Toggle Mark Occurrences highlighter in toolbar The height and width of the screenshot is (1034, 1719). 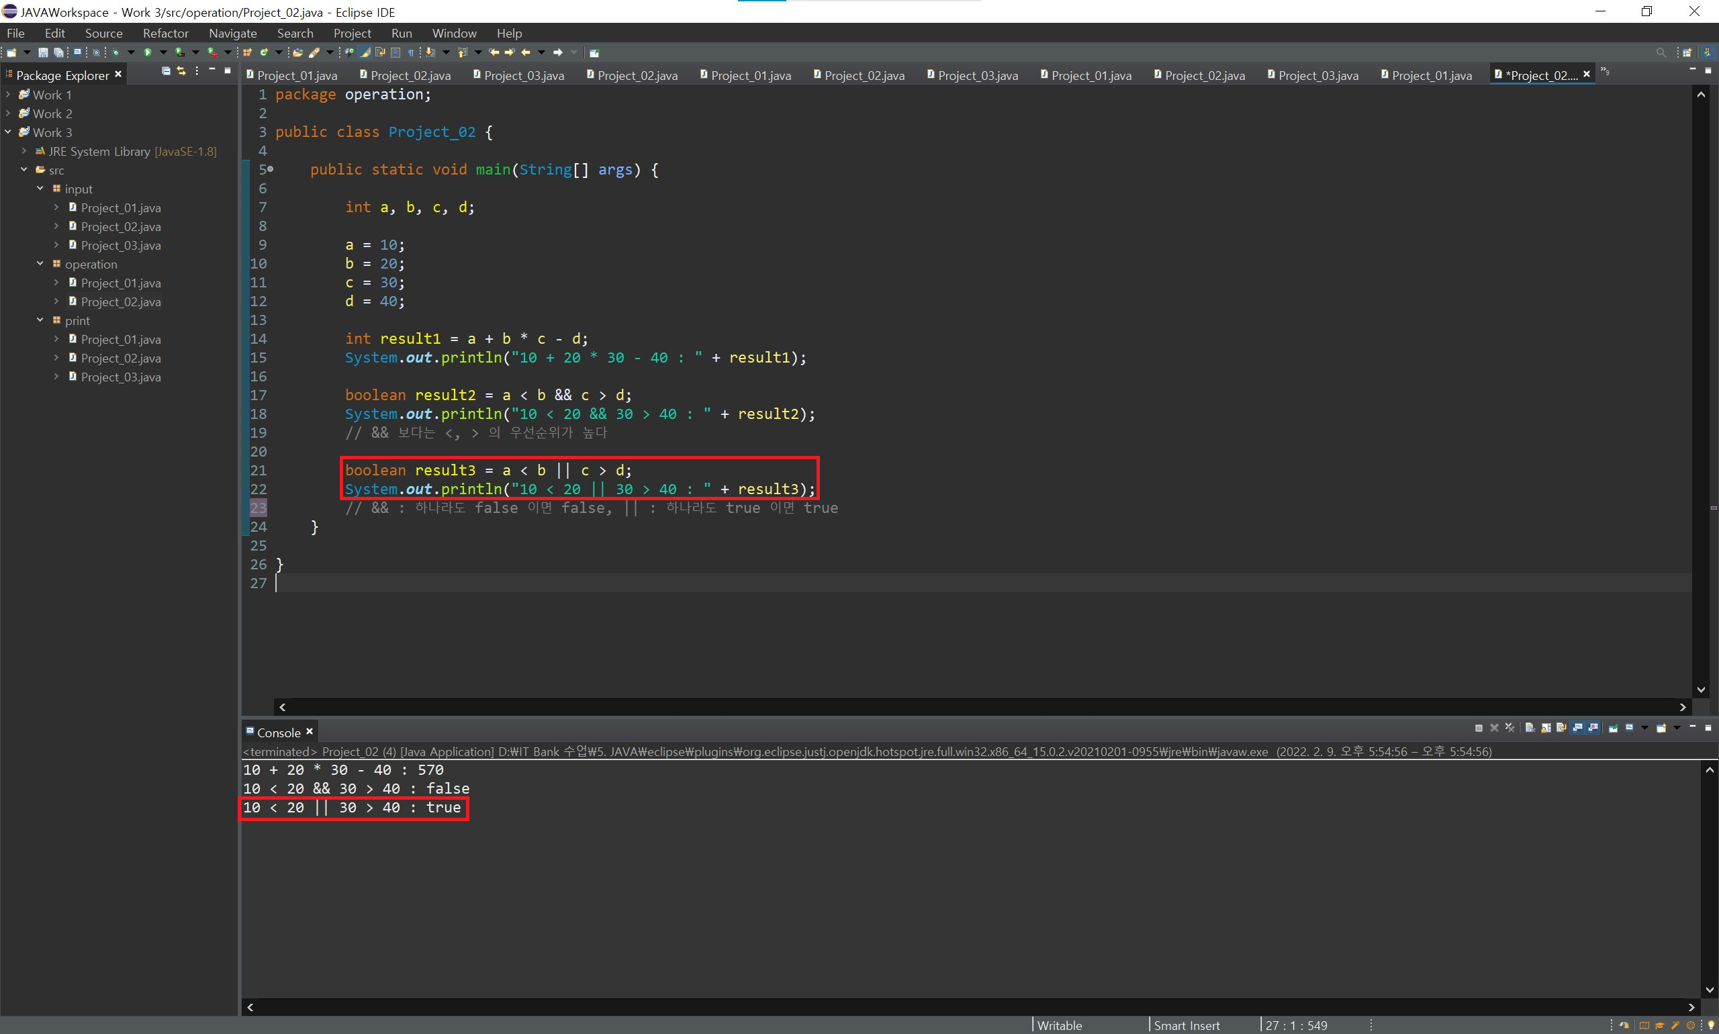tap(365, 52)
